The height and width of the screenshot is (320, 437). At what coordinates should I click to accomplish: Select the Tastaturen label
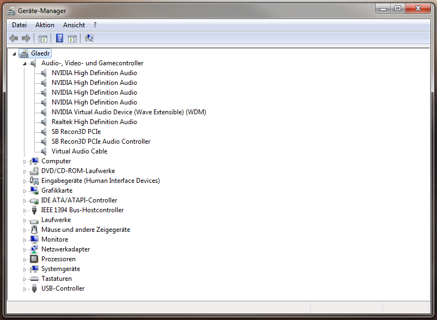coord(57,279)
